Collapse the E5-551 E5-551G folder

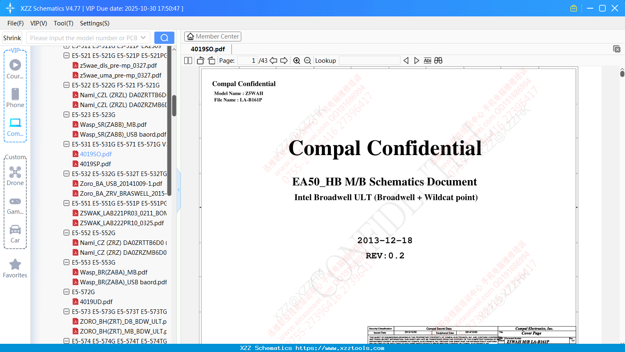pyautogui.click(x=66, y=203)
